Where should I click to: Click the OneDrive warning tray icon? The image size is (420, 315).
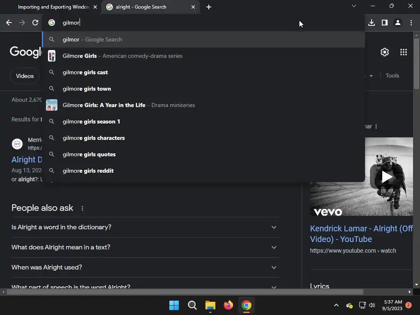click(349, 305)
